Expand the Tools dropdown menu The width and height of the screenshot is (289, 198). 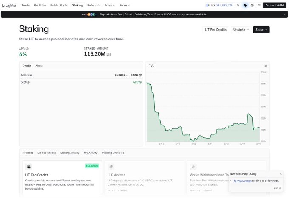pos(110,6)
